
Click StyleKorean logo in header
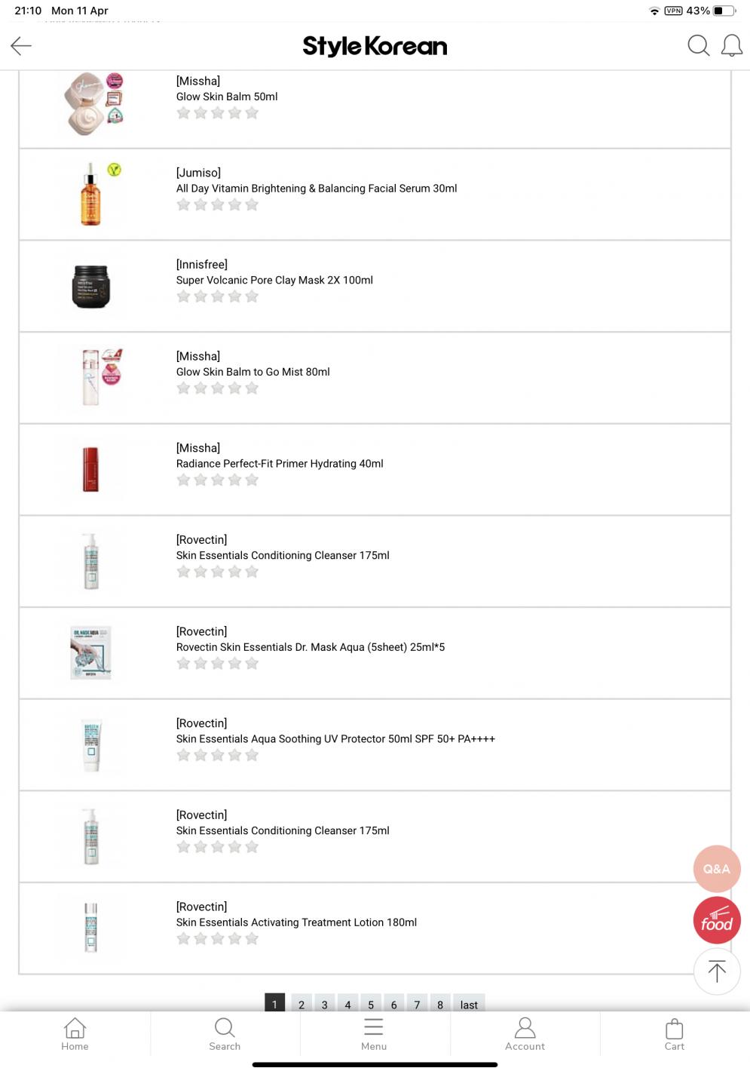pos(375,46)
